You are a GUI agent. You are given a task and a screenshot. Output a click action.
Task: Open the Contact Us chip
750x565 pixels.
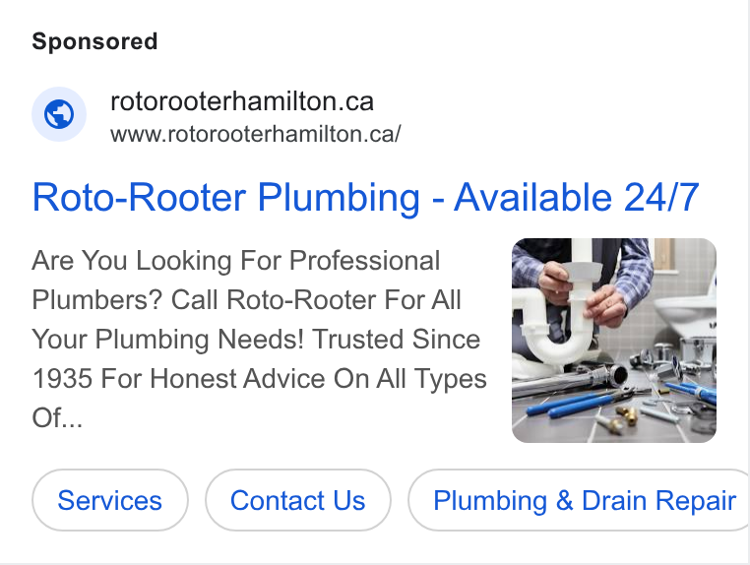[298, 500]
